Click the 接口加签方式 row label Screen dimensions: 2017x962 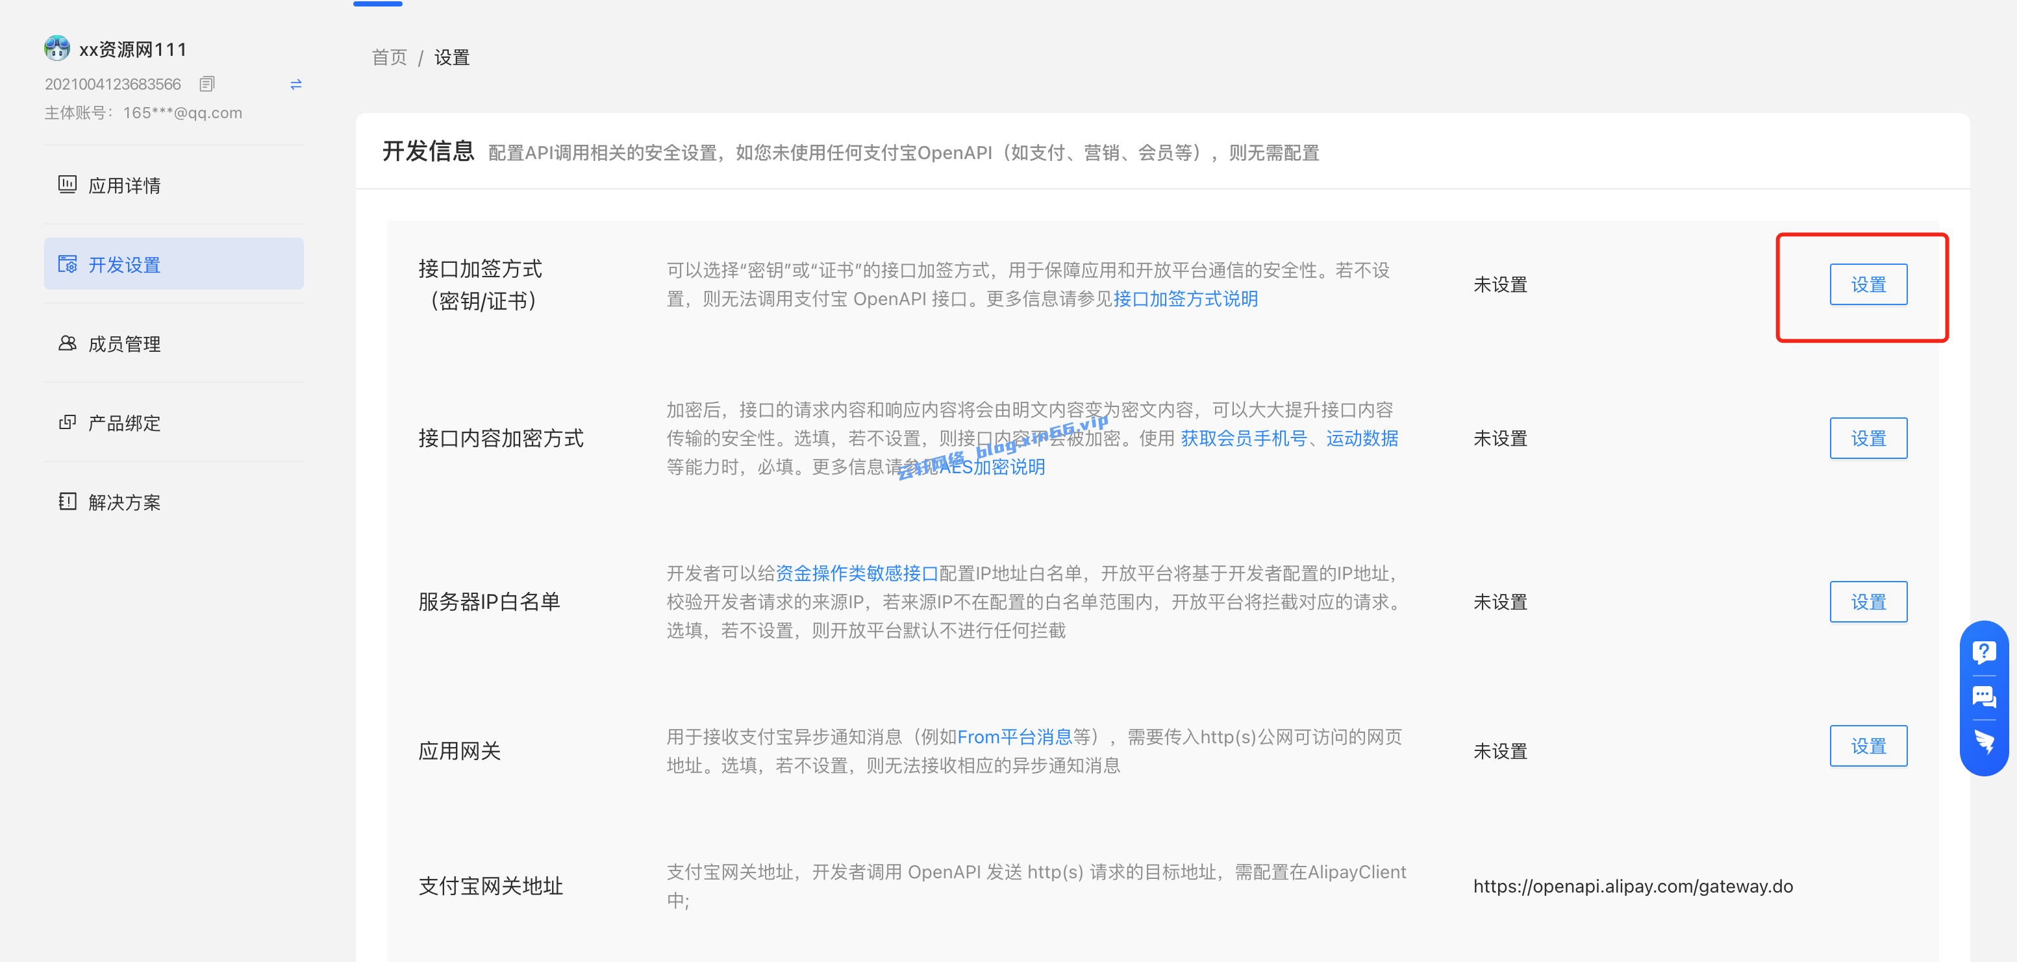[481, 285]
